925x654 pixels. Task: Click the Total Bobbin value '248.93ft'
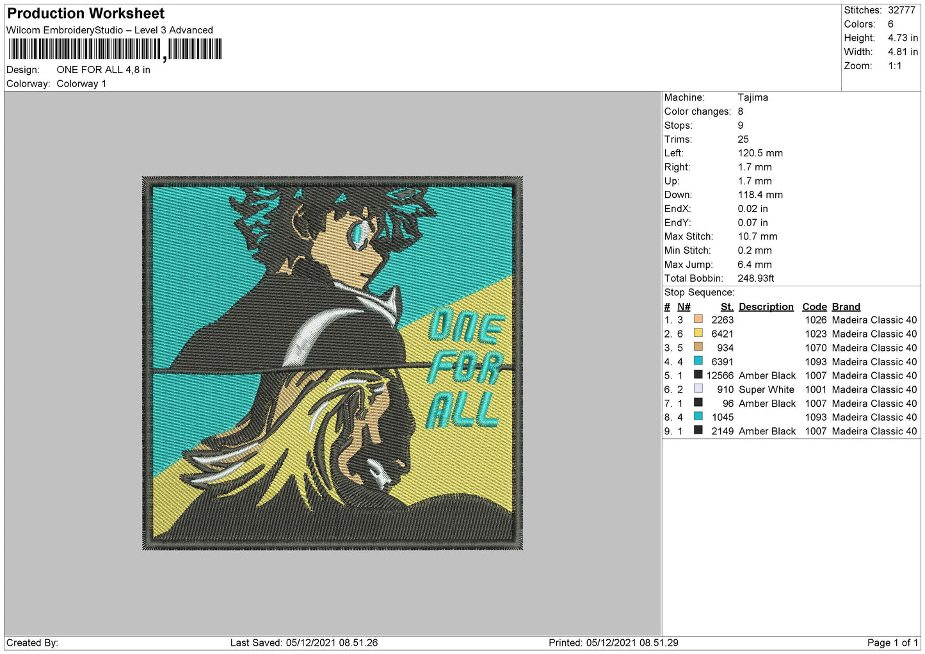click(x=756, y=279)
